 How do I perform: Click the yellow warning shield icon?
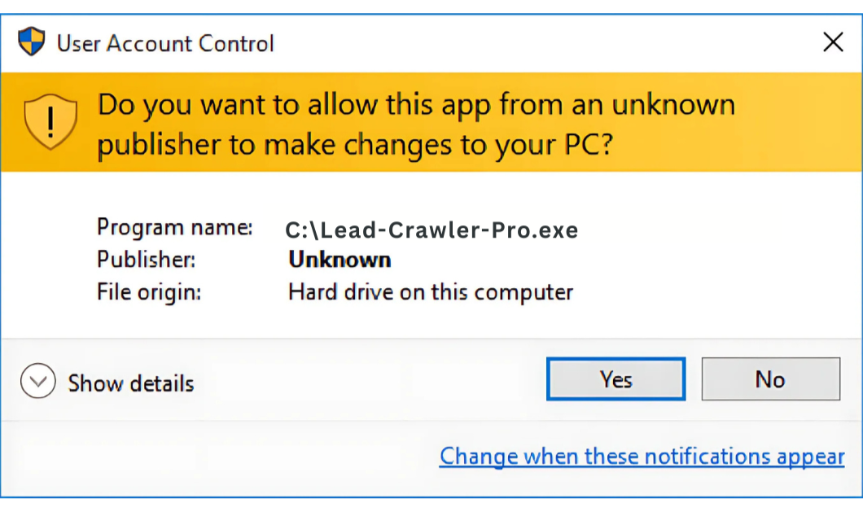coord(50,122)
